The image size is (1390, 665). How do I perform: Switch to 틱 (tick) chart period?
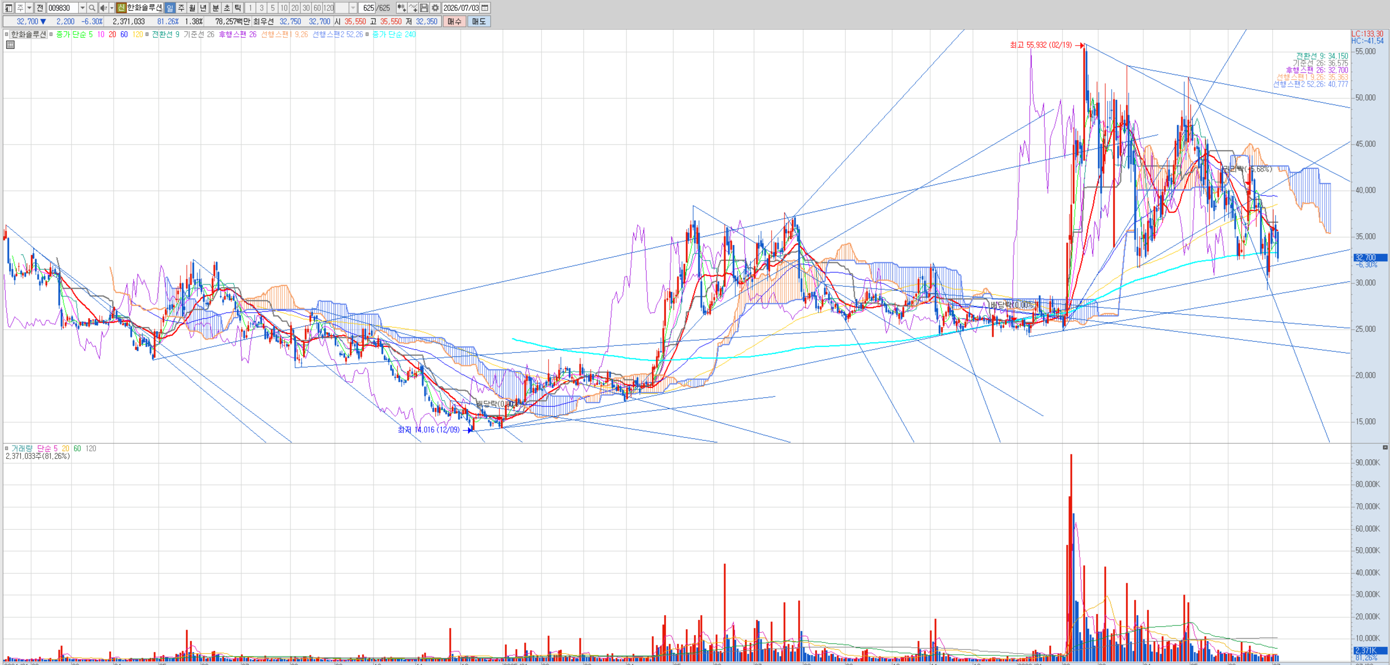pos(238,7)
